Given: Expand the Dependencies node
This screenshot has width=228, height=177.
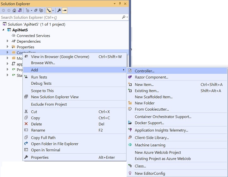Looking at the screenshot, I should point(7,41).
